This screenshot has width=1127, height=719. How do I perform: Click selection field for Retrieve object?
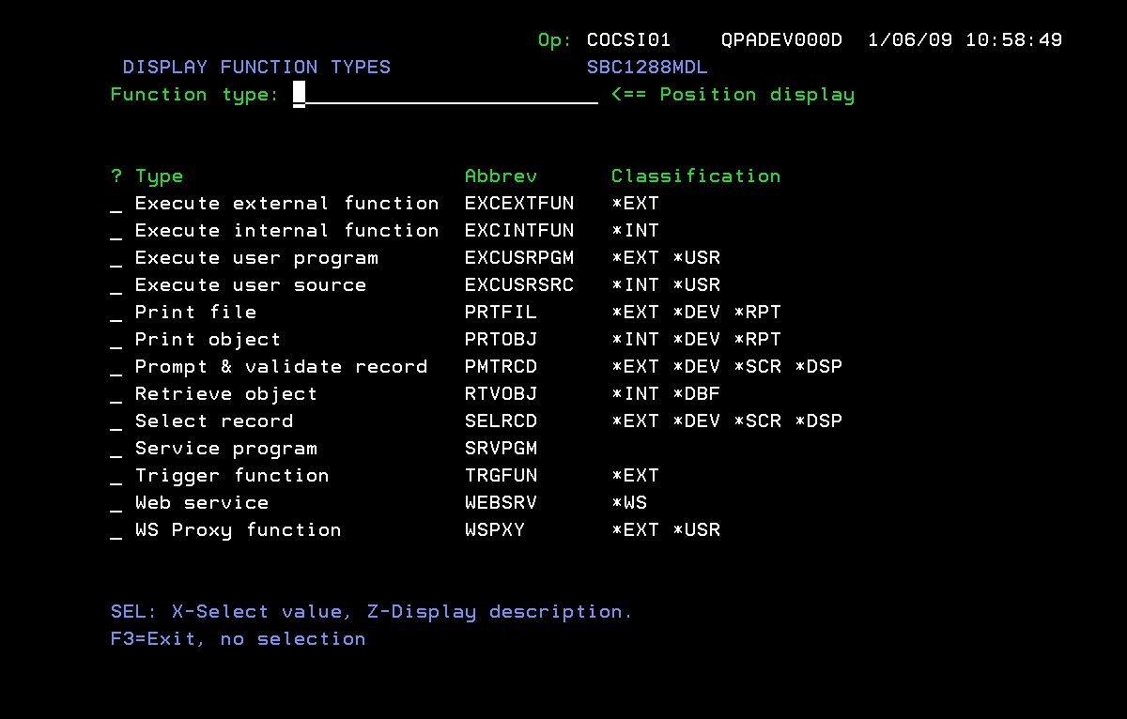116,395
